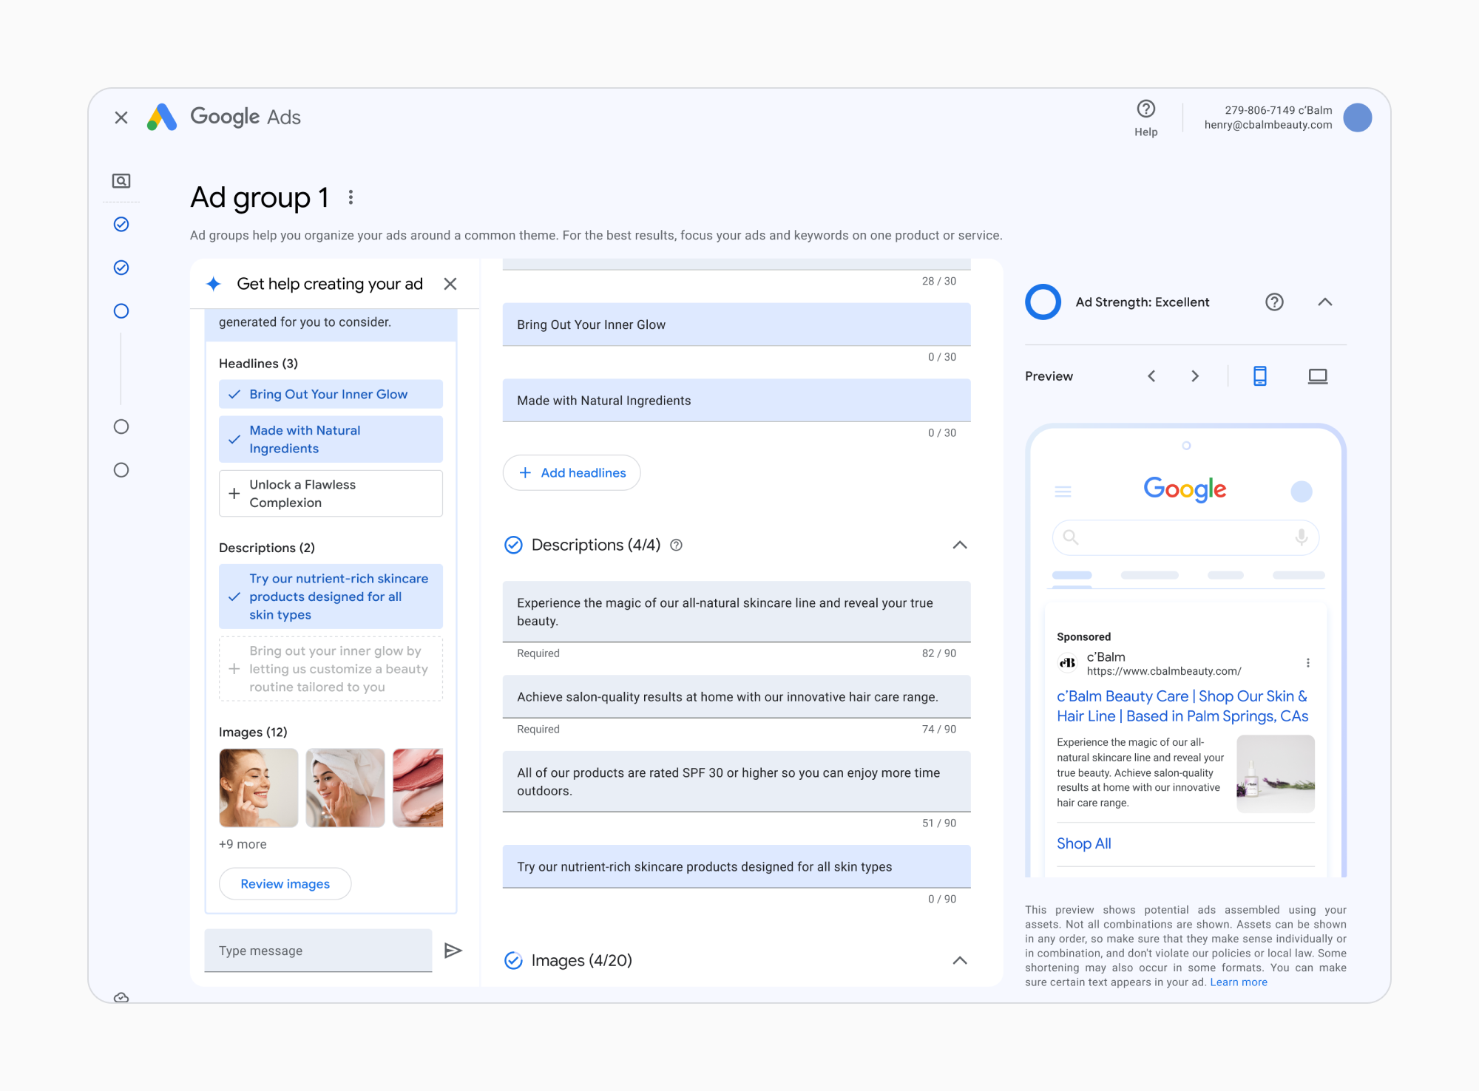1479x1091 pixels.
Task: Click the 'Get help creating your ad' panel close button
Action: 451,285
